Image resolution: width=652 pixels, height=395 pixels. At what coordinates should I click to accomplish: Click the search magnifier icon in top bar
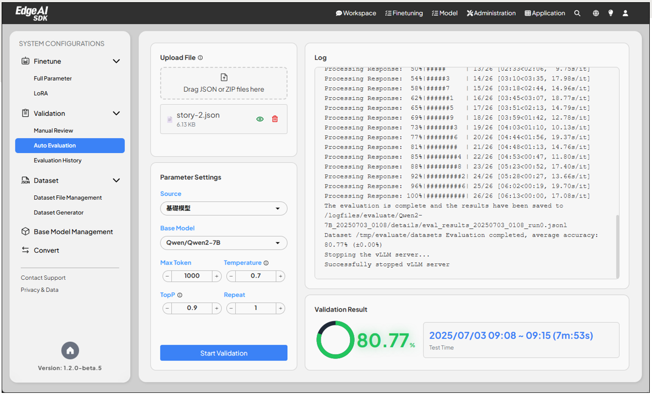577,13
